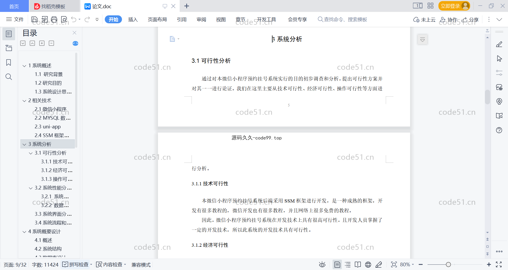Toggle 拼写检查 in the status bar
The width and height of the screenshot is (508, 270).
(x=75, y=265)
